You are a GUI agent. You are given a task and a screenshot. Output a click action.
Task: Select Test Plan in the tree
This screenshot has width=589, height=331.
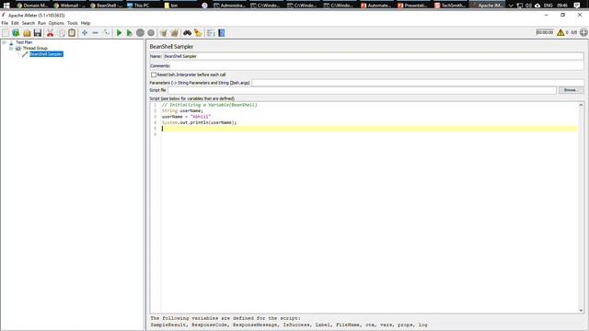point(24,42)
